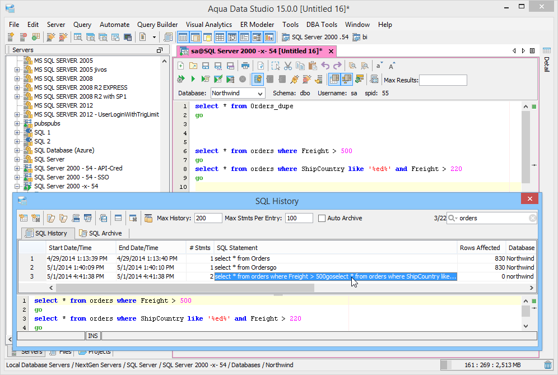Open the Visual Analytics menu
558x375 pixels.
pyautogui.click(x=209, y=25)
